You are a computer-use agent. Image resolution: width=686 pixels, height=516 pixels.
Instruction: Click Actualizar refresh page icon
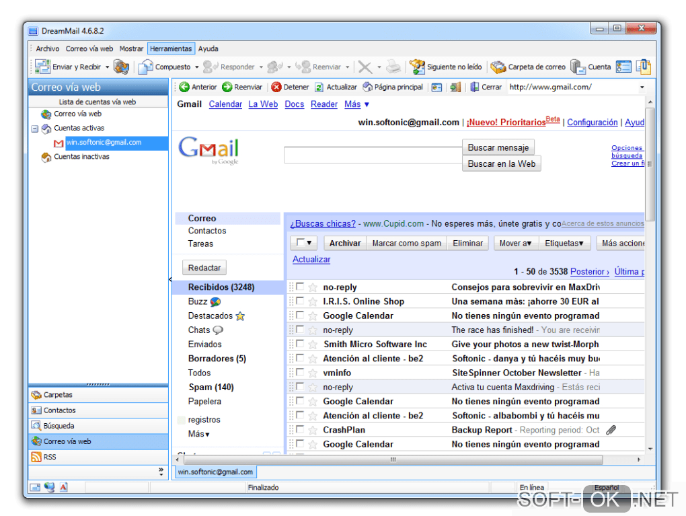pyautogui.click(x=319, y=87)
